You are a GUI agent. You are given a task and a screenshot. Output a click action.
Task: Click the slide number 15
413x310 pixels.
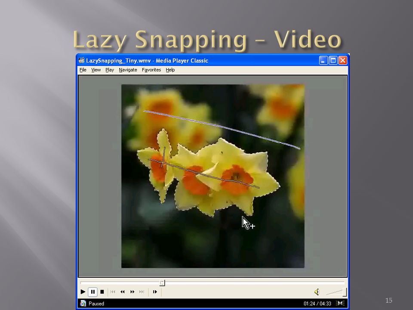389,300
